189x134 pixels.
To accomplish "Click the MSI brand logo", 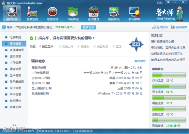I will (136, 44).
